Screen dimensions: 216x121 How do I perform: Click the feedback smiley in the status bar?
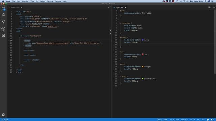point(208,120)
